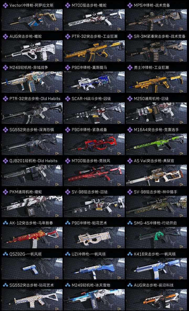This screenshot has height=311, width=189.
Task: Click the SCAR-H战斗步枪-囚徒 title label
Action: point(91,99)
